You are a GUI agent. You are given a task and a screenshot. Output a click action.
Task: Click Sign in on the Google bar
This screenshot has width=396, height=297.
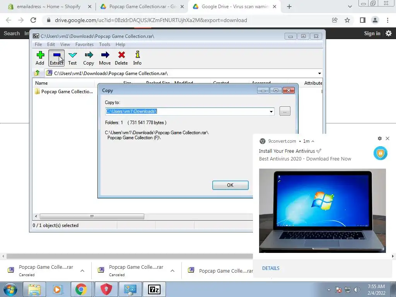372,33
